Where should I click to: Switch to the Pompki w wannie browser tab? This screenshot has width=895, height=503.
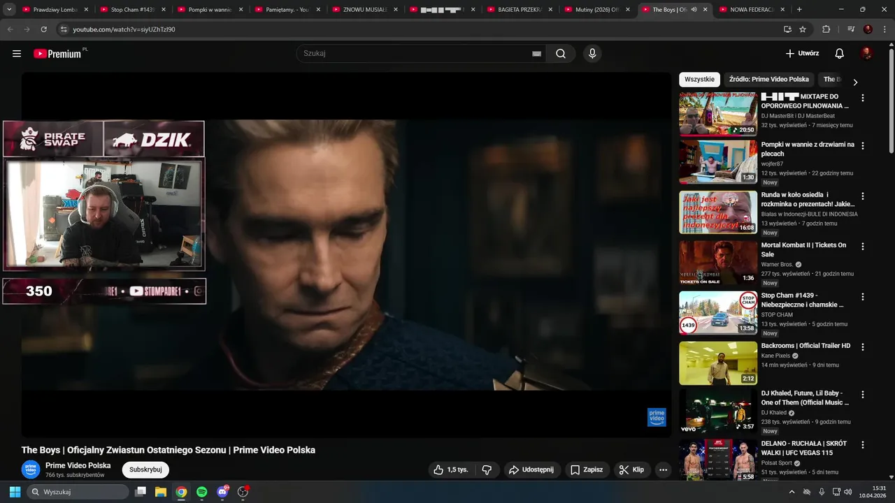pos(210,10)
